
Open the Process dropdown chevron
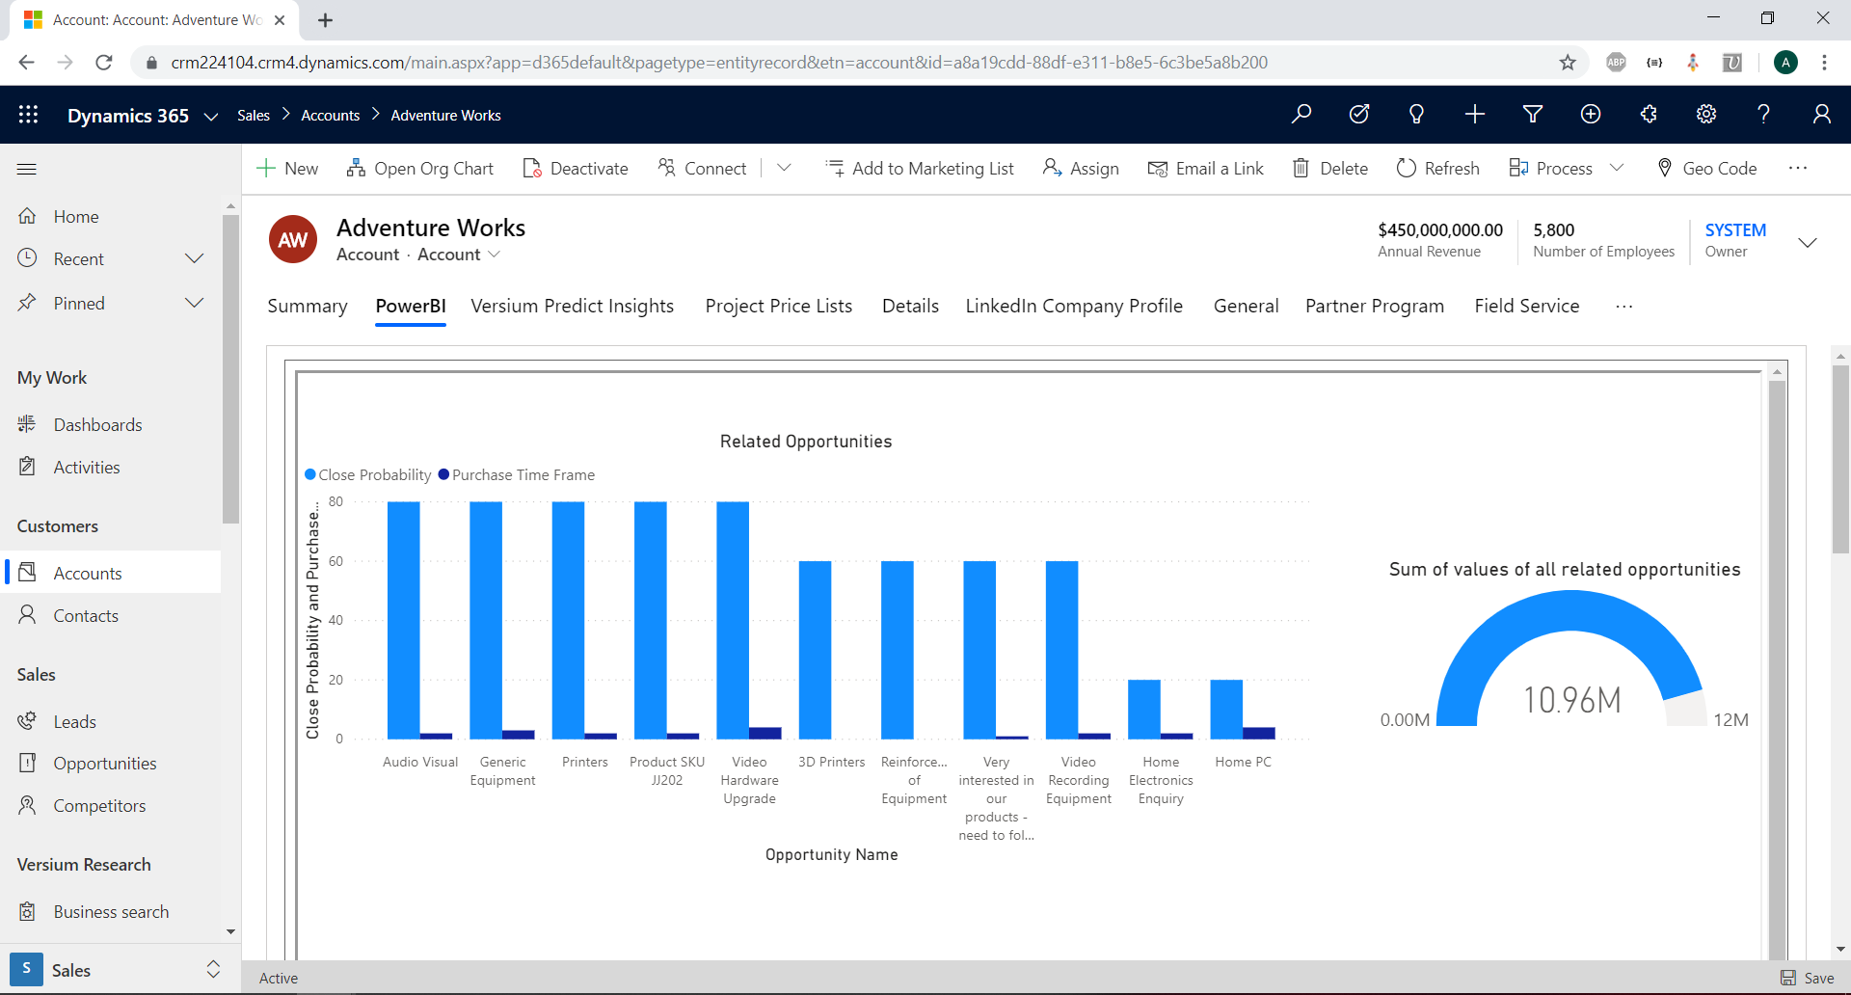[1617, 168]
